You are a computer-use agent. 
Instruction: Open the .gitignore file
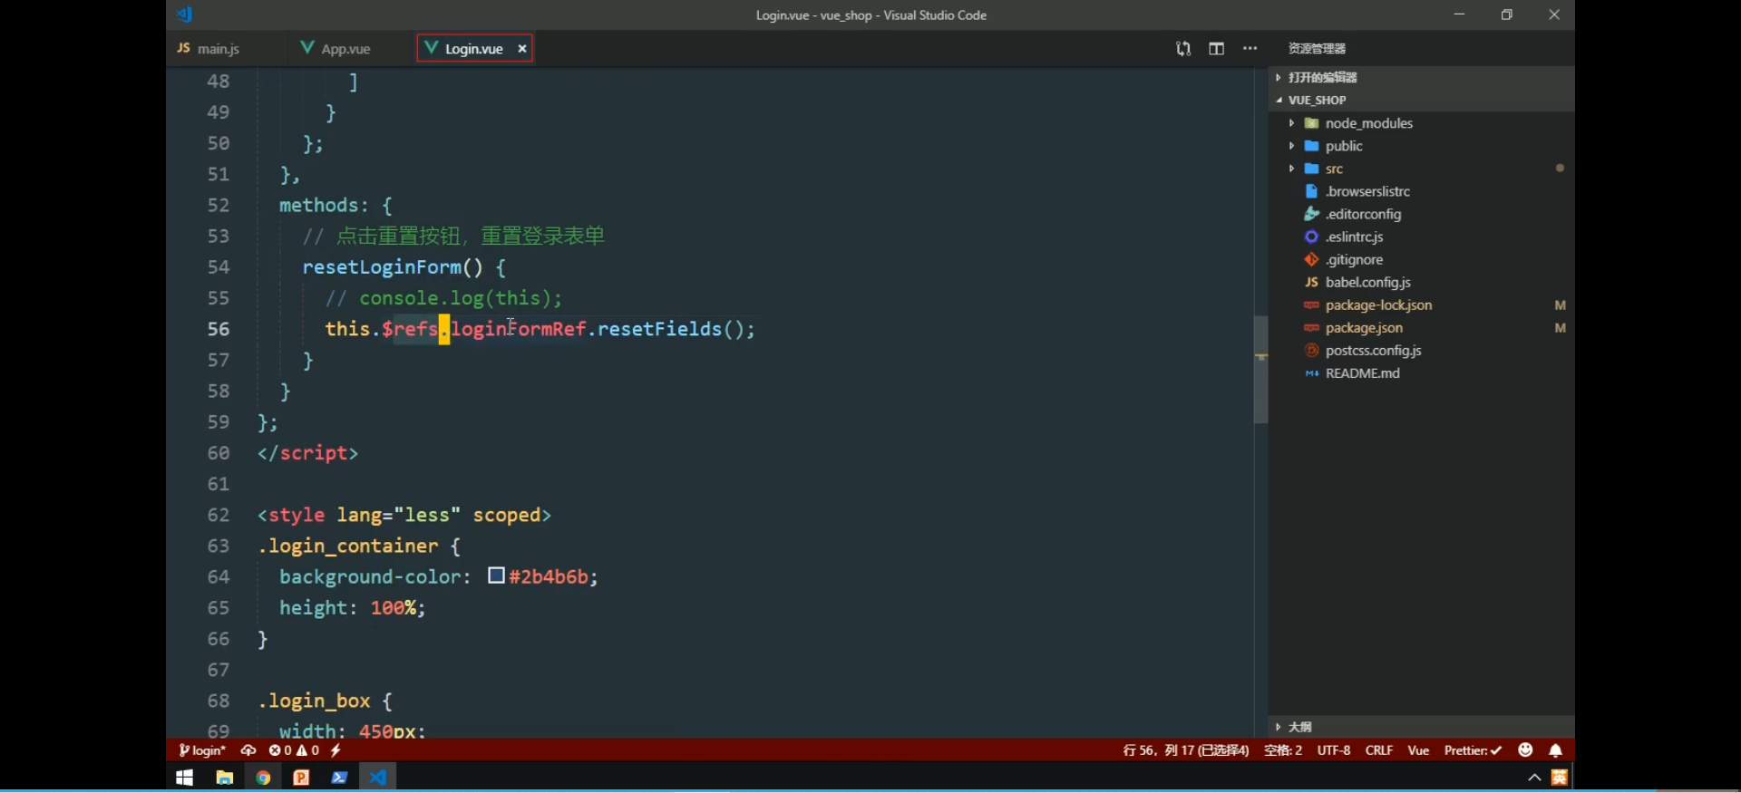(x=1421, y=259)
